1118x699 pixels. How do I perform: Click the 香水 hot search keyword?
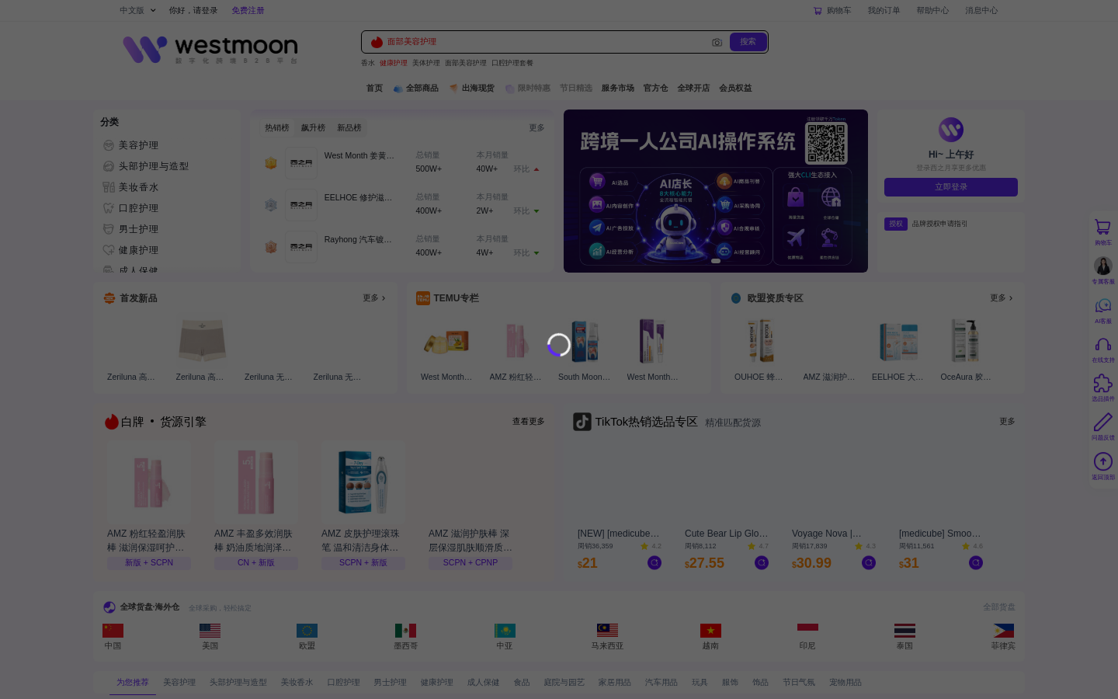click(368, 63)
